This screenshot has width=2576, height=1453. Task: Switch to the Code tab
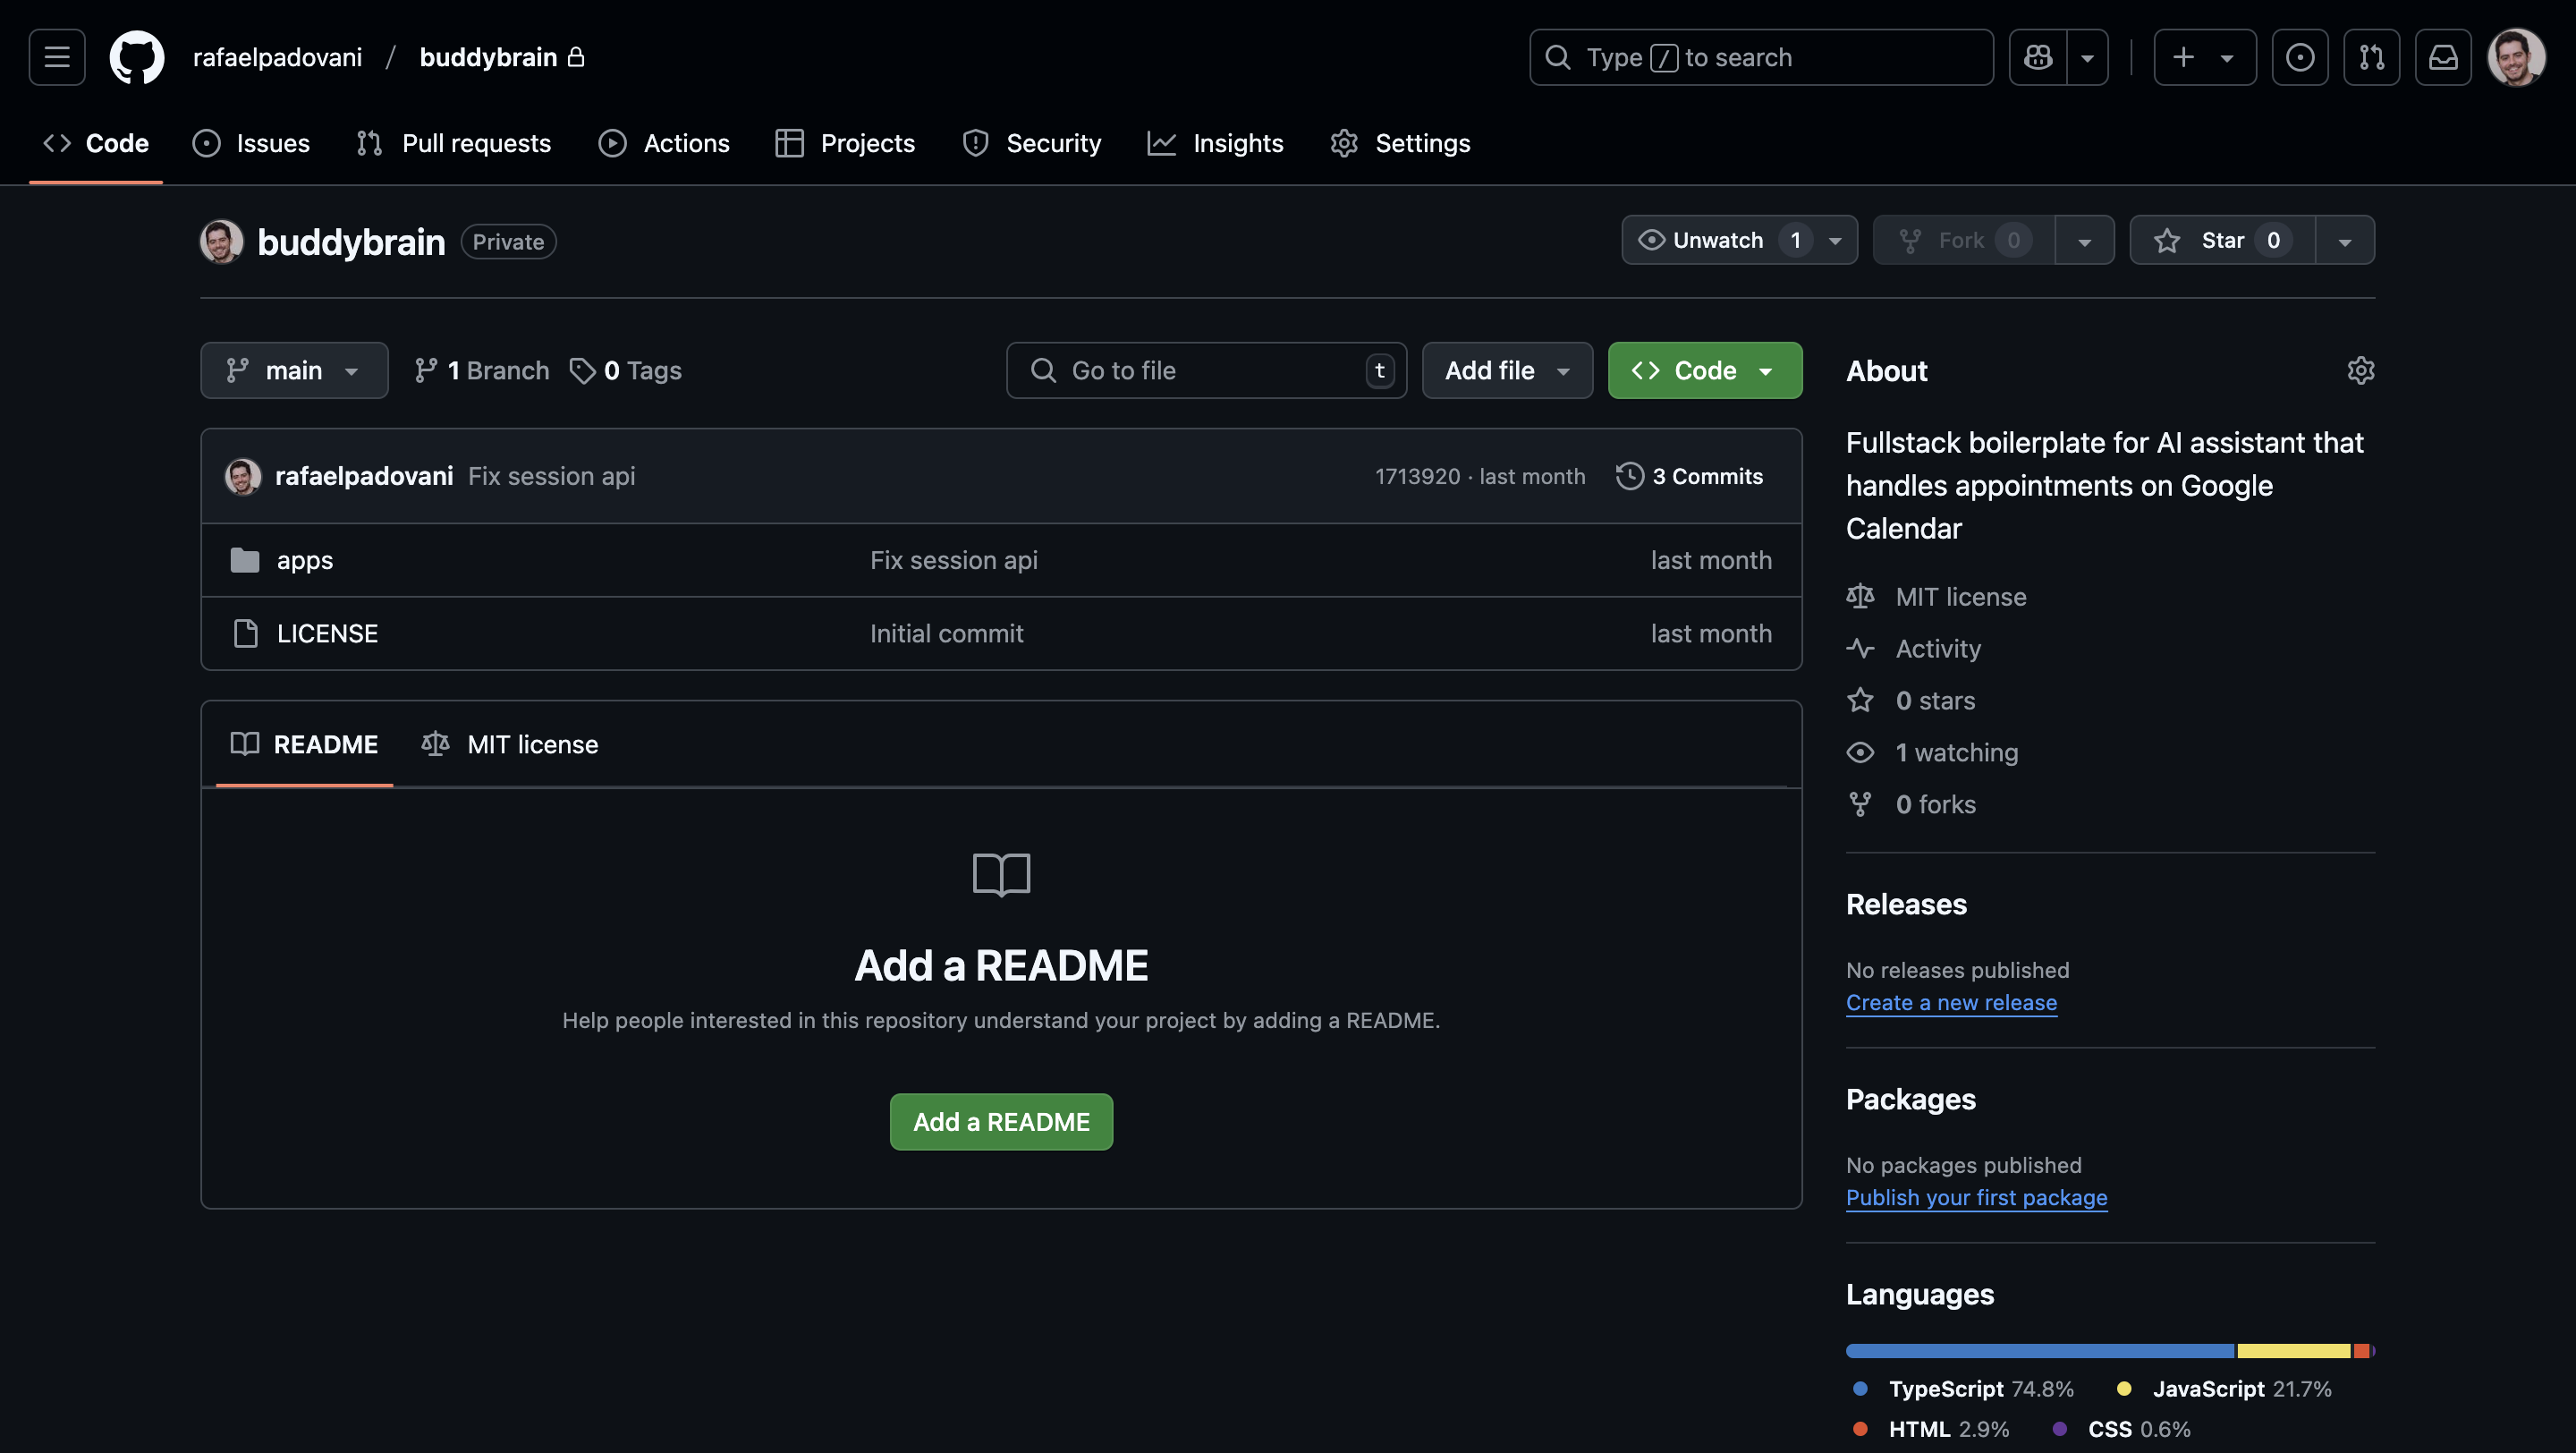pos(96,143)
